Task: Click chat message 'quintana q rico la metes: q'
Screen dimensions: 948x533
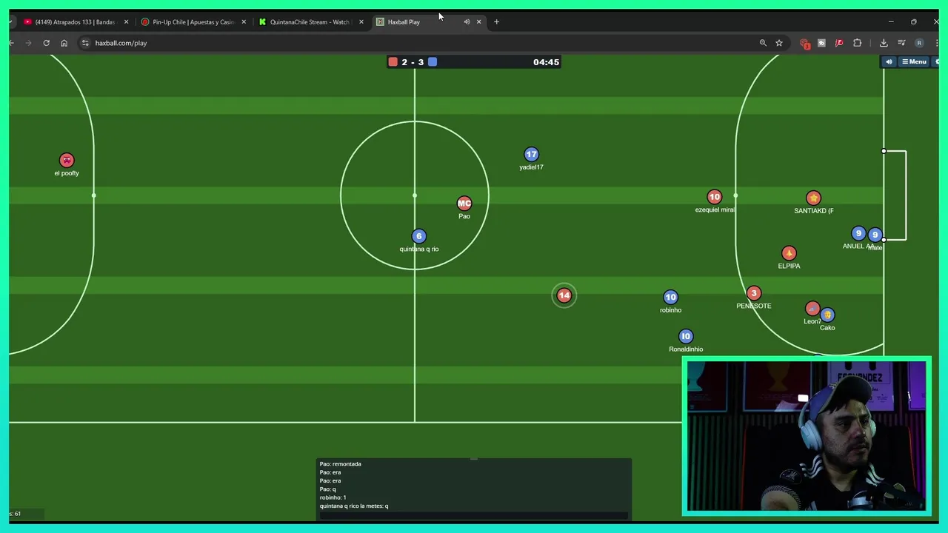Action: pyautogui.click(x=354, y=506)
